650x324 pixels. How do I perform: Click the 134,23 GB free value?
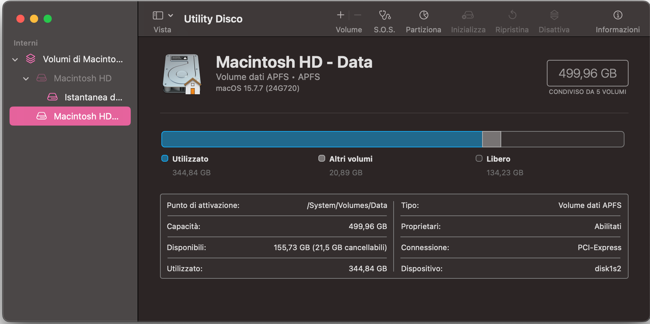pos(505,173)
